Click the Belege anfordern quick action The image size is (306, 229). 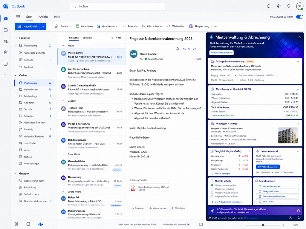tap(277, 191)
